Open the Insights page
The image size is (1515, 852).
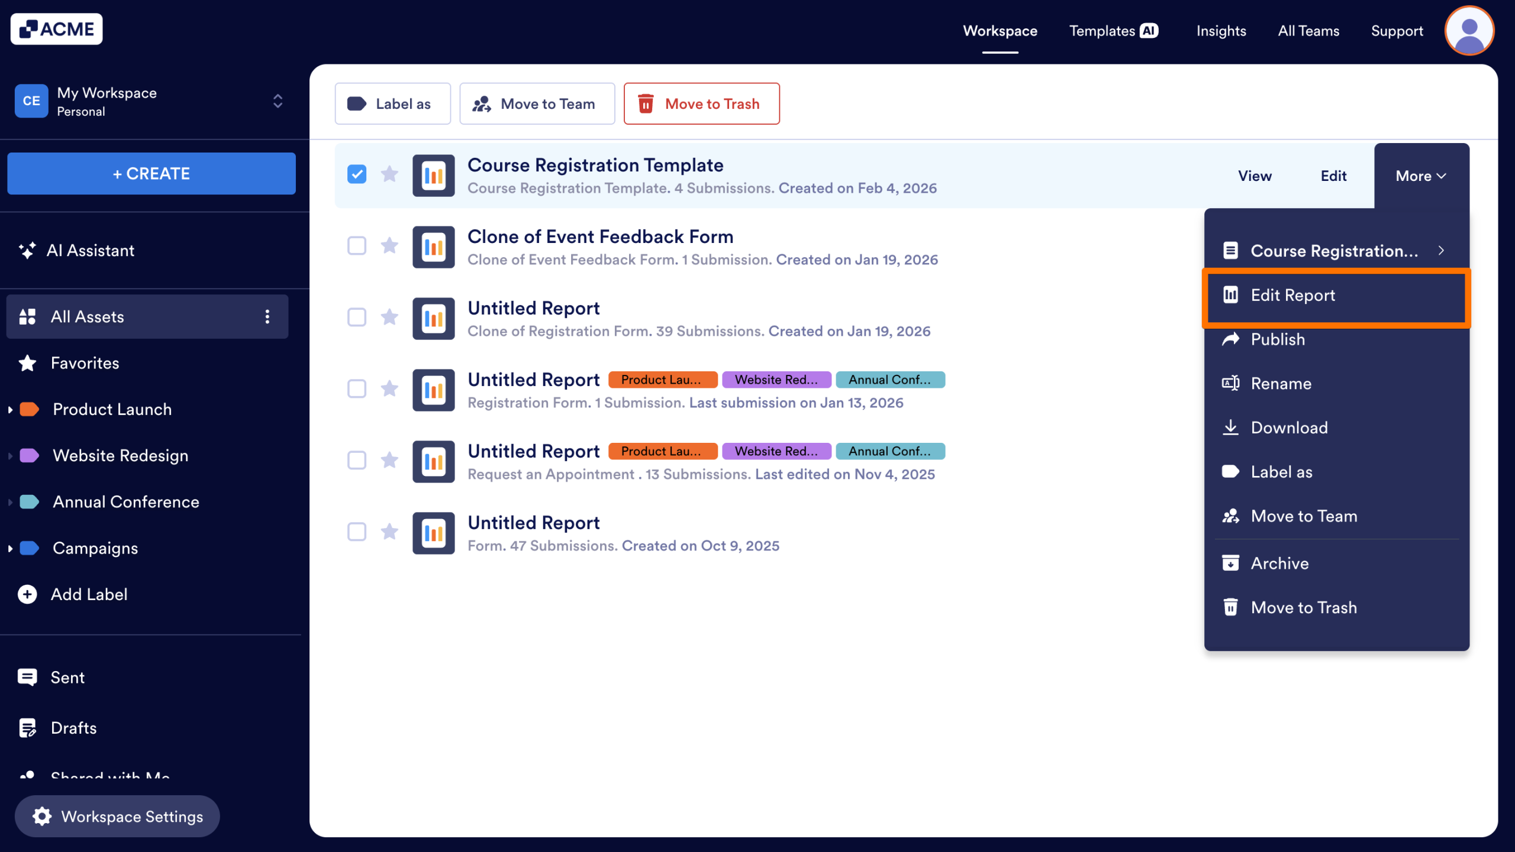1221,31
